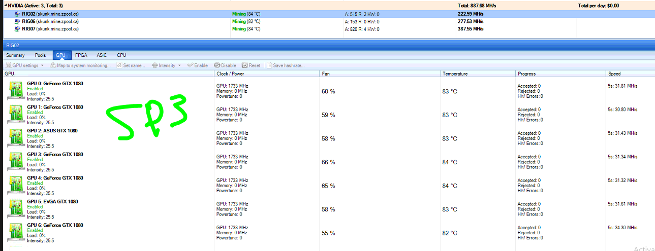Select 'GPU 4: GeForce GTX 1080' text
This screenshot has height=251, width=655.
point(55,178)
